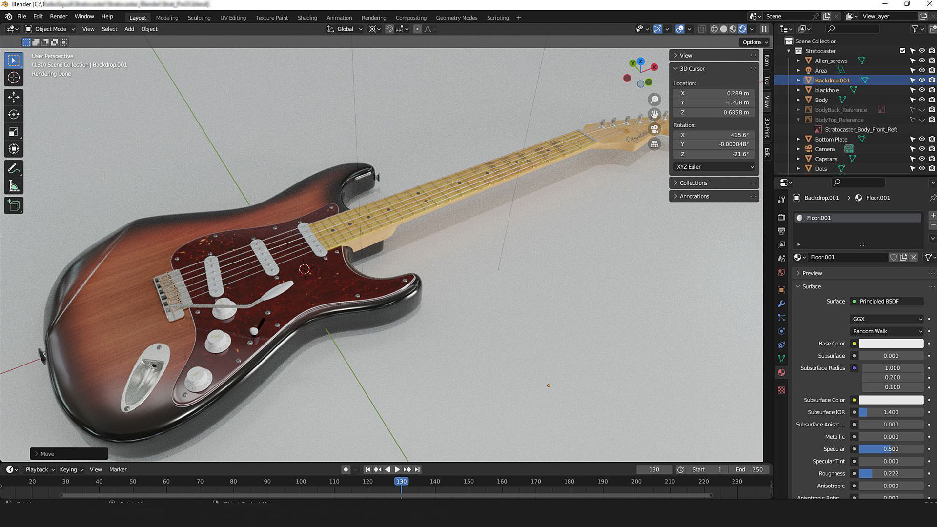Open the Material properties tab
This screenshot has width=937, height=527.
point(781,372)
